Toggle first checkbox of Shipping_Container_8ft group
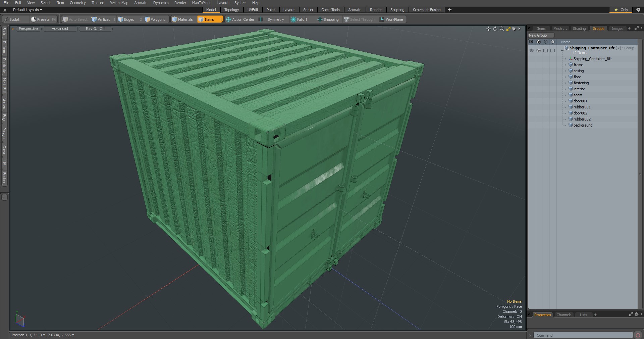This screenshot has height=339, width=644. click(x=545, y=50)
